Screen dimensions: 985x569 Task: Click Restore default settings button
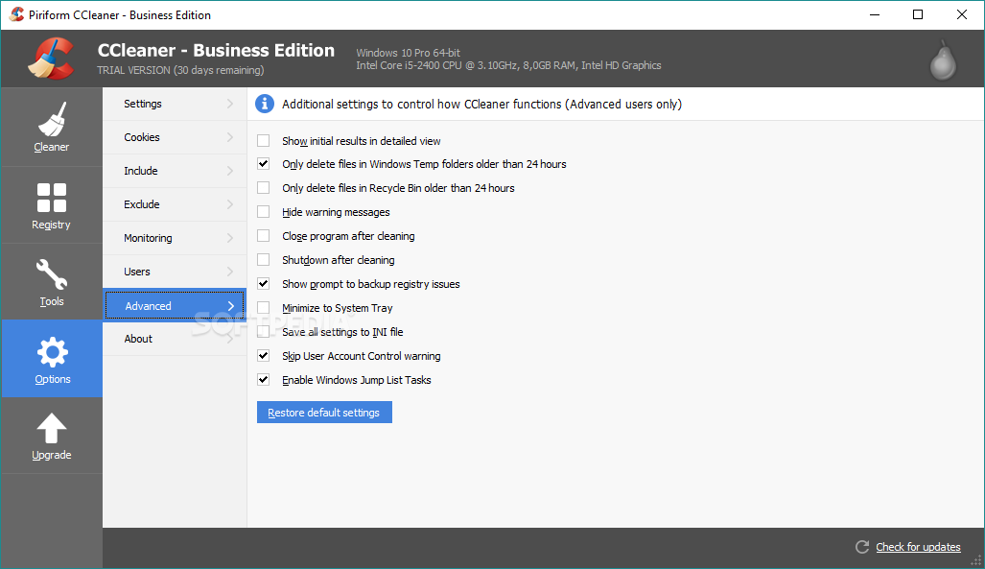324,413
